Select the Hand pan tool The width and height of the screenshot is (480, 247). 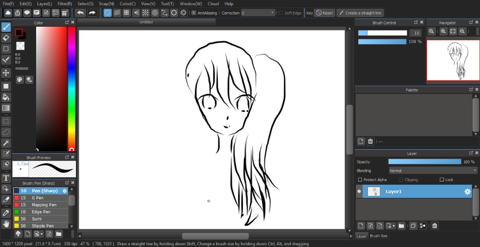(6, 224)
